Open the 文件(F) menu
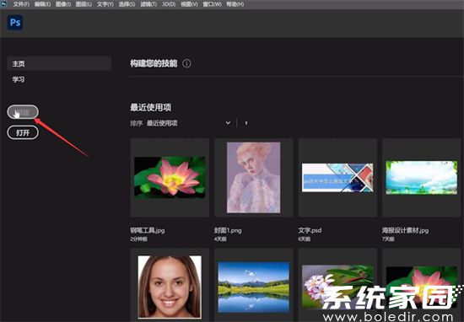This screenshot has height=322, width=464. [x=21, y=4]
